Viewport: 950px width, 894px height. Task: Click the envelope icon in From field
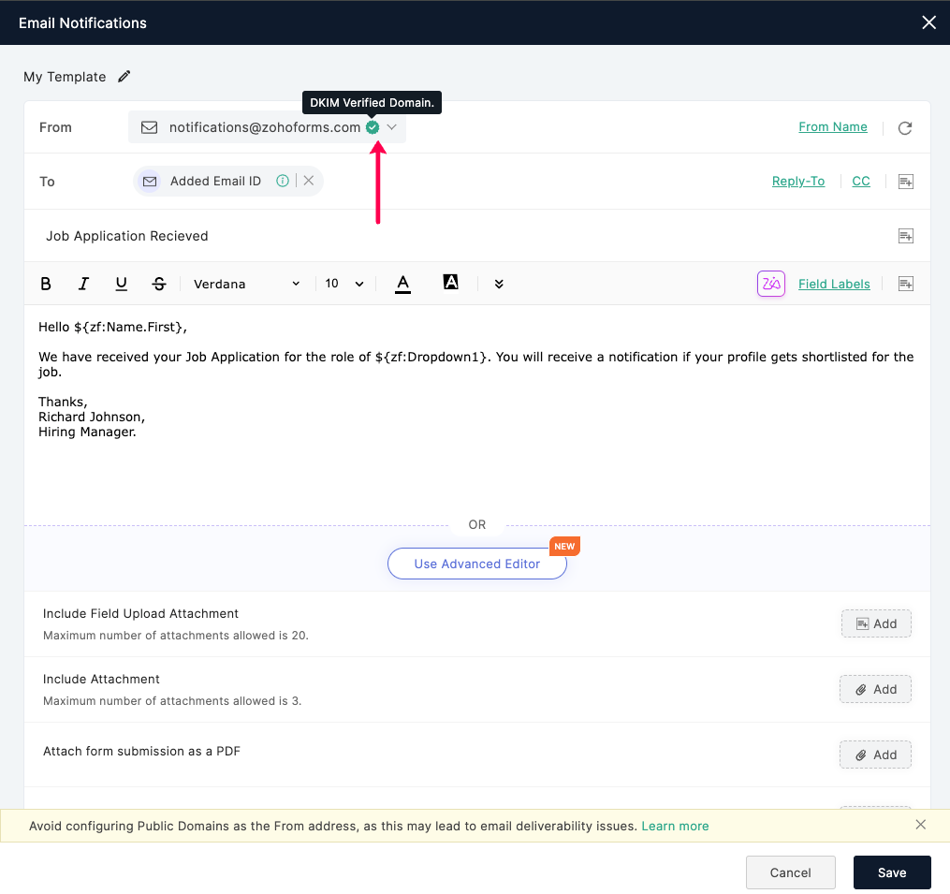tap(149, 127)
